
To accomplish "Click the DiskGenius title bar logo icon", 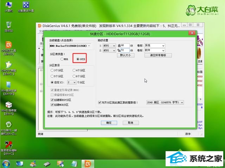I will coord(40,26).
